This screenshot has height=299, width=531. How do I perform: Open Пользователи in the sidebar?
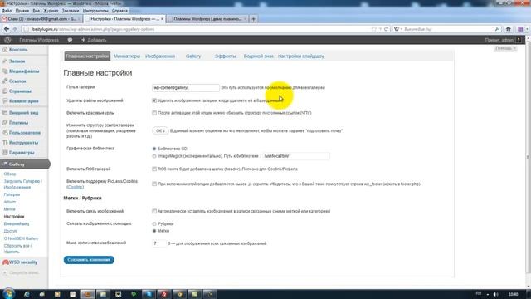tap(25, 133)
